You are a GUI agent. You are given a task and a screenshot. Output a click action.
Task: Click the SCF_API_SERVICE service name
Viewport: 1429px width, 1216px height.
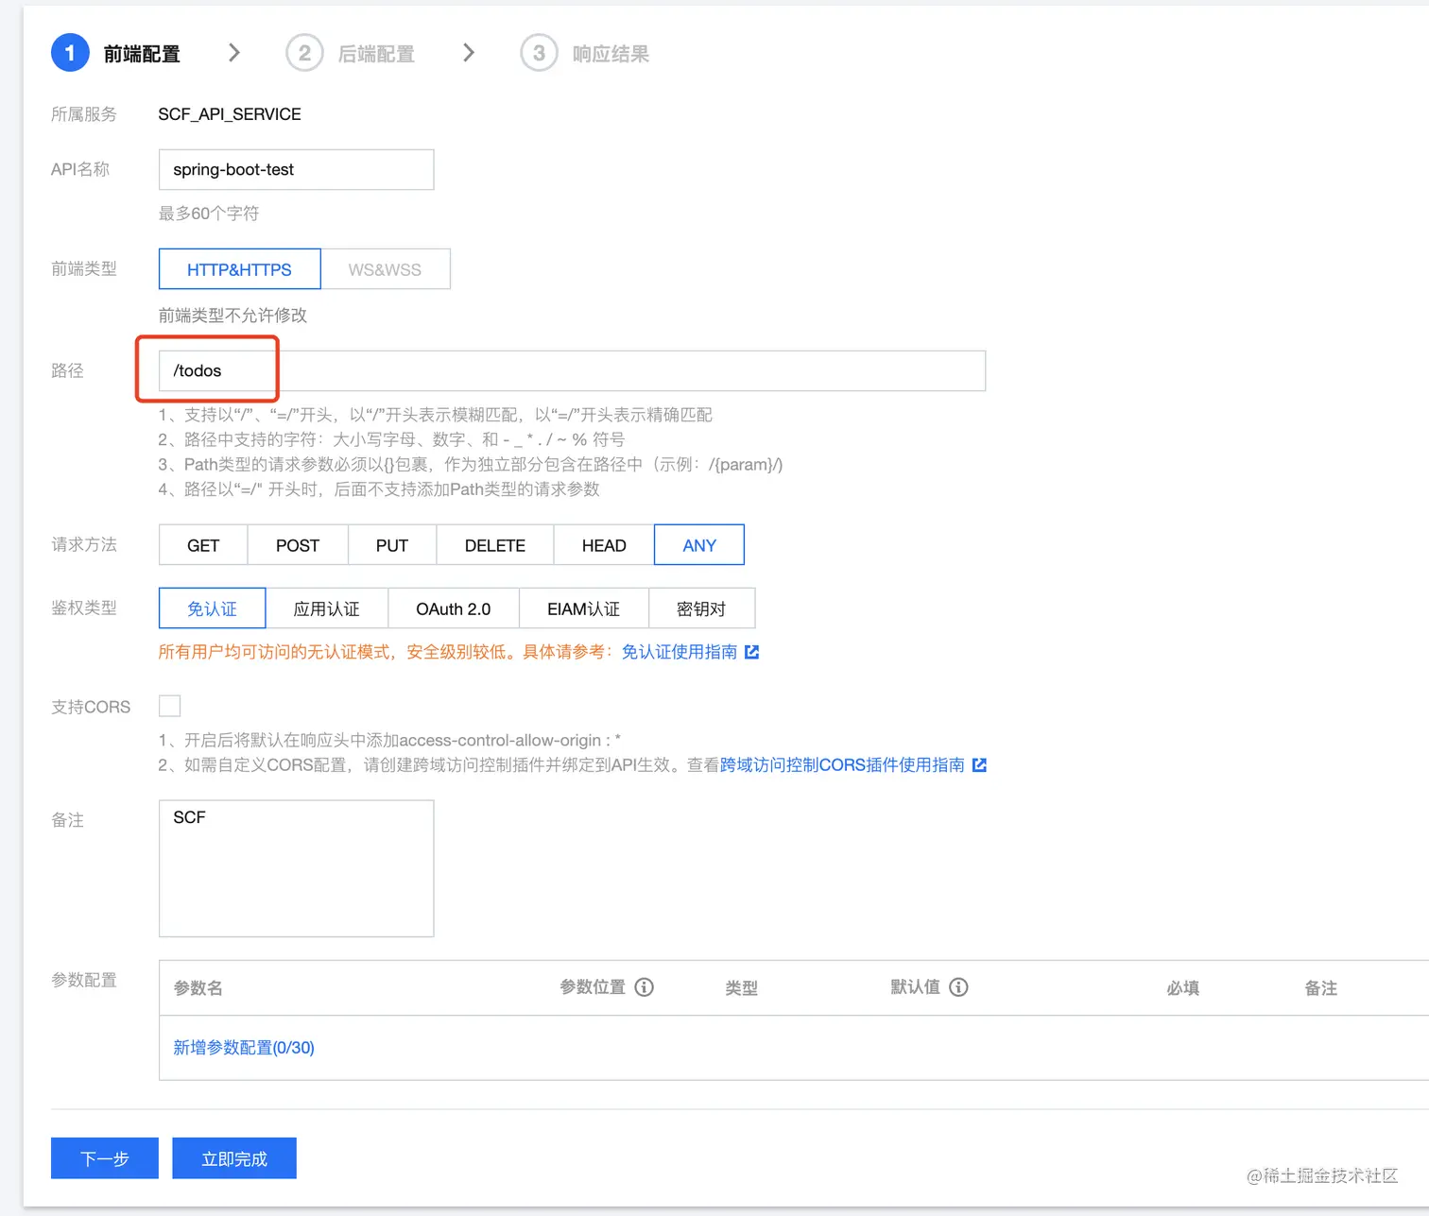230,114
